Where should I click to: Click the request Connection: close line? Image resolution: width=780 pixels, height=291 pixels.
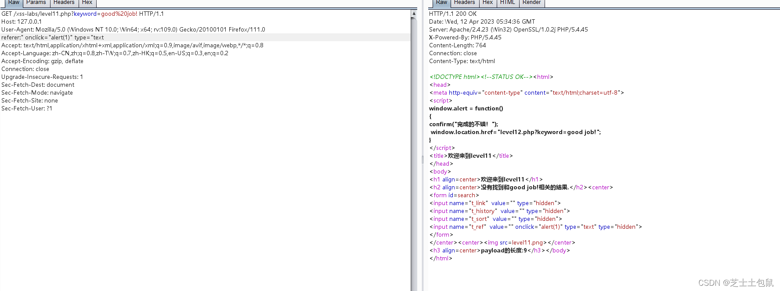[25, 69]
